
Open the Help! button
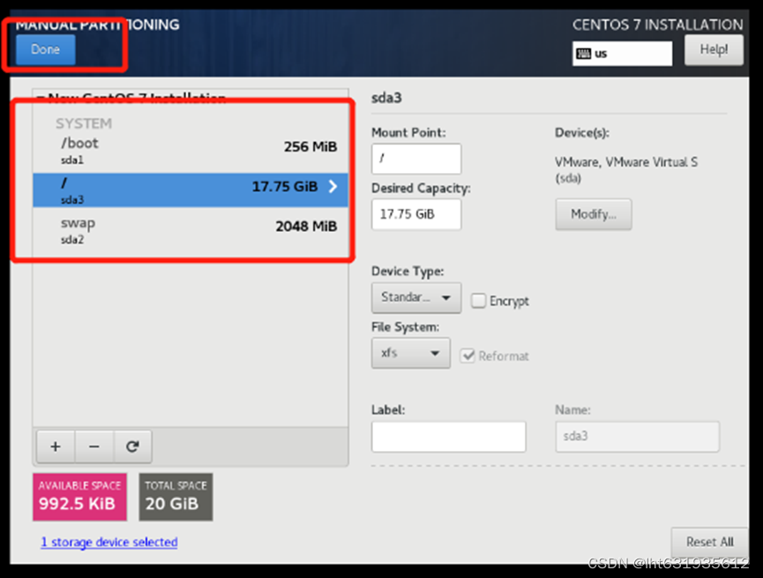(x=714, y=49)
